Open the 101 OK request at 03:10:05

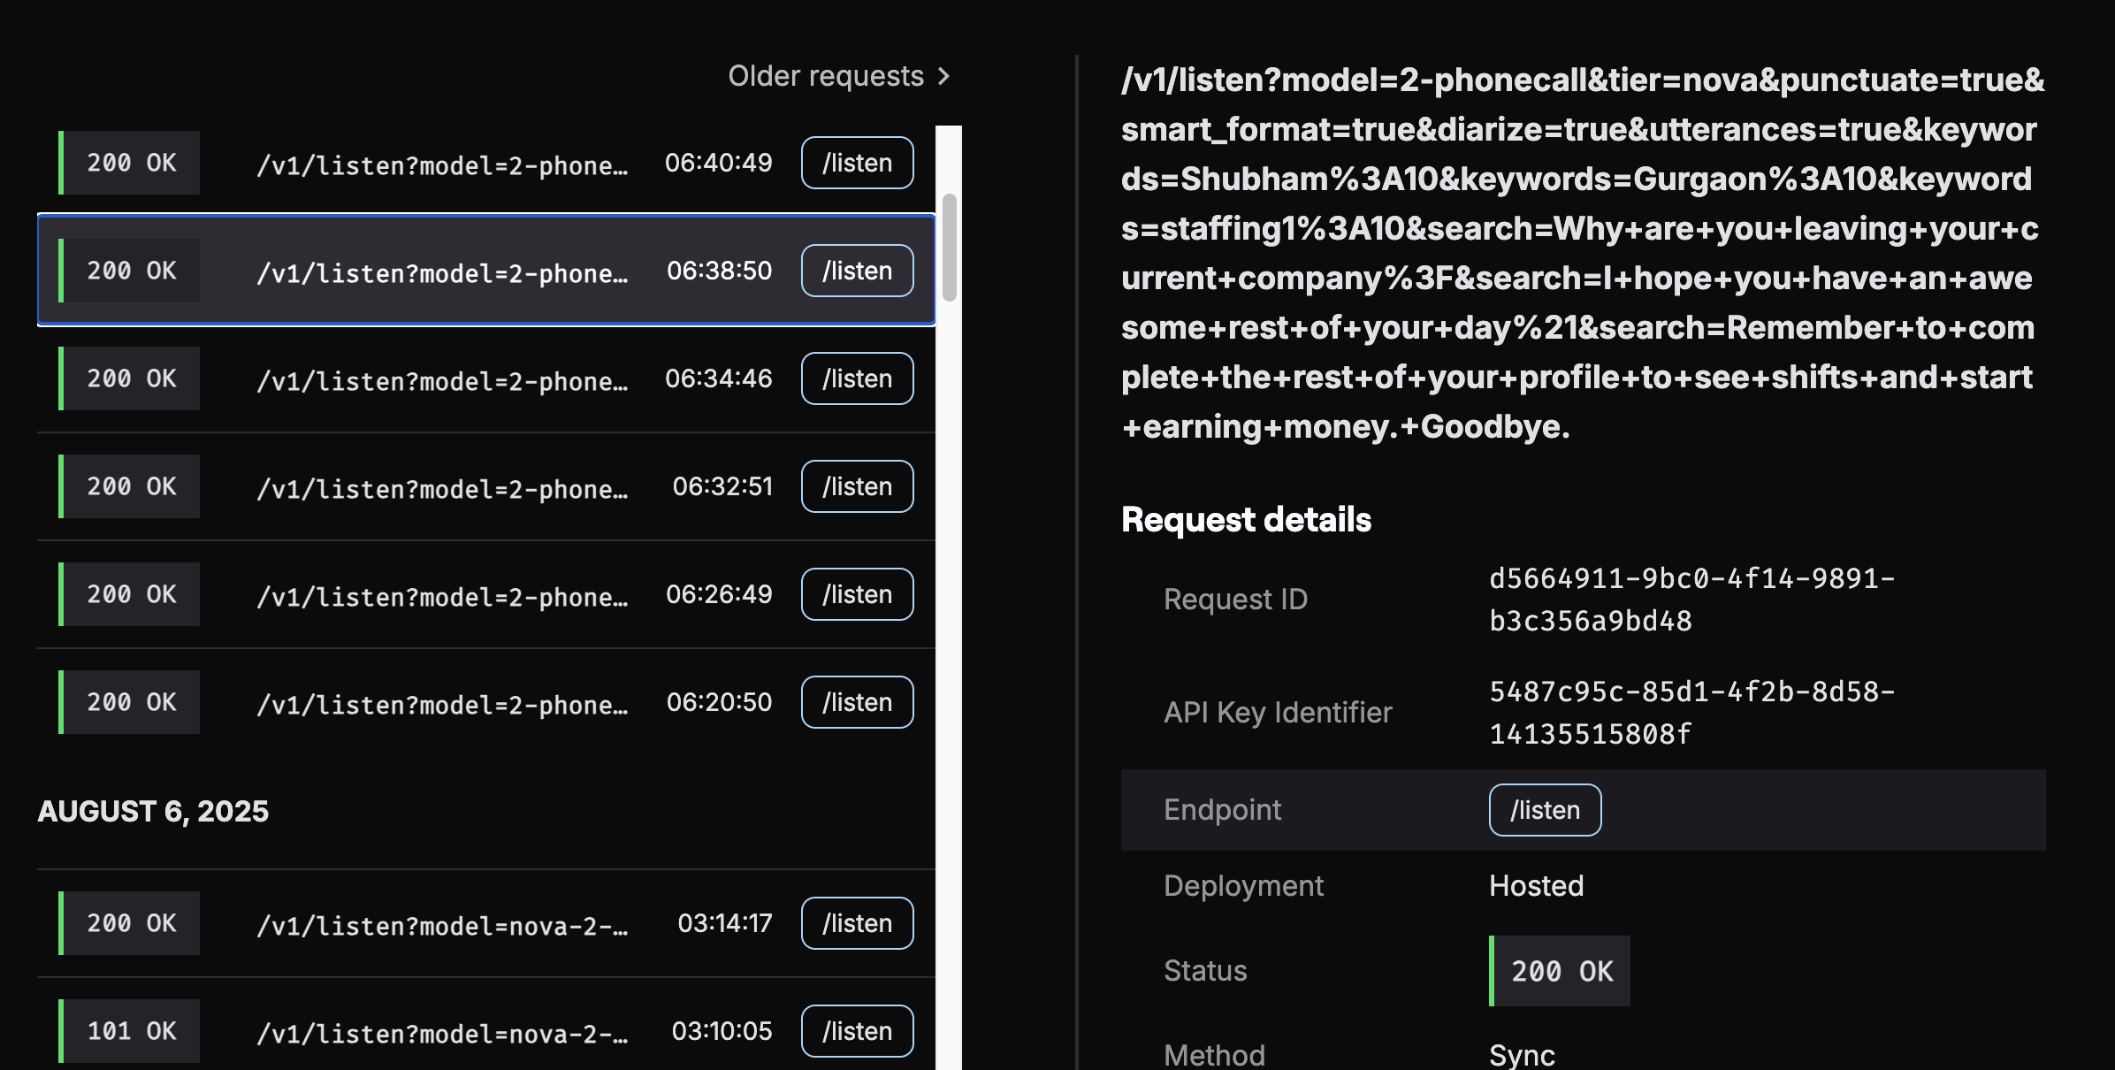coord(442,1032)
